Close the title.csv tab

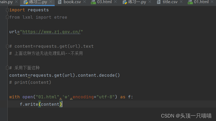point(181,2)
